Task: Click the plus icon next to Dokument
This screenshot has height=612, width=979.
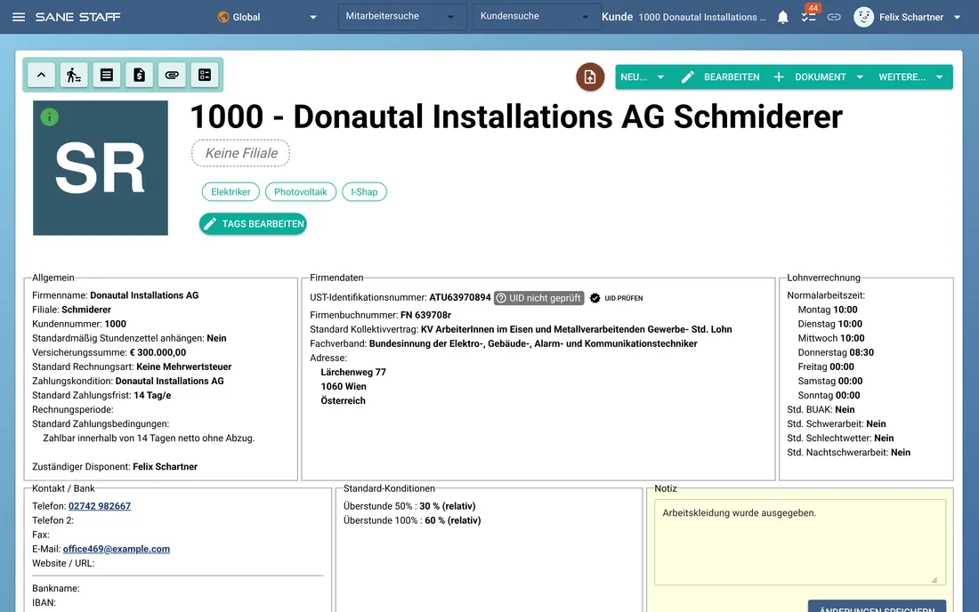Action: [779, 76]
